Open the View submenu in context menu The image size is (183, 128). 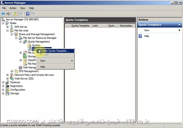coord(55,61)
